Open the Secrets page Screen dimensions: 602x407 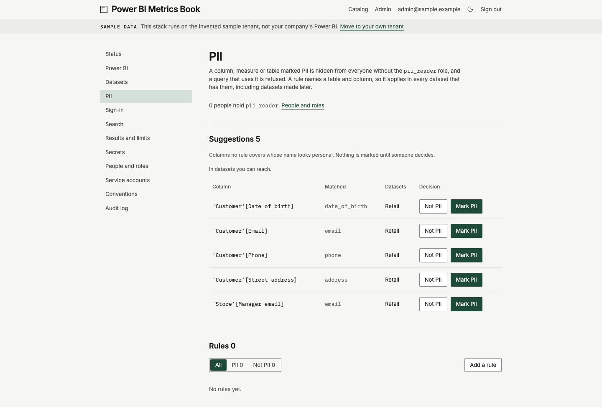tap(146, 152)
